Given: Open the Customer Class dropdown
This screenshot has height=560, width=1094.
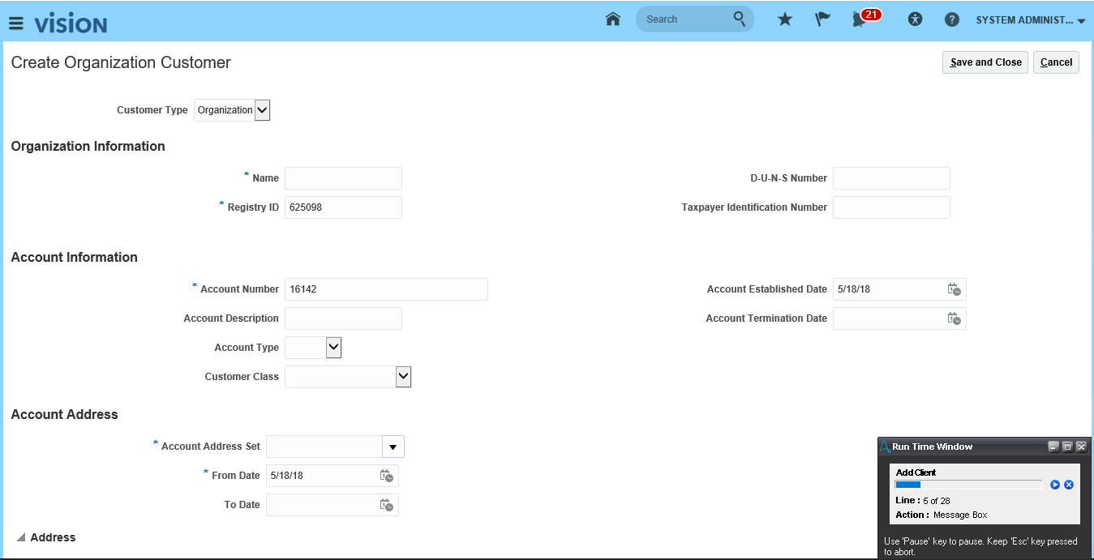Looking at the screenshot, I should [403, 377].
